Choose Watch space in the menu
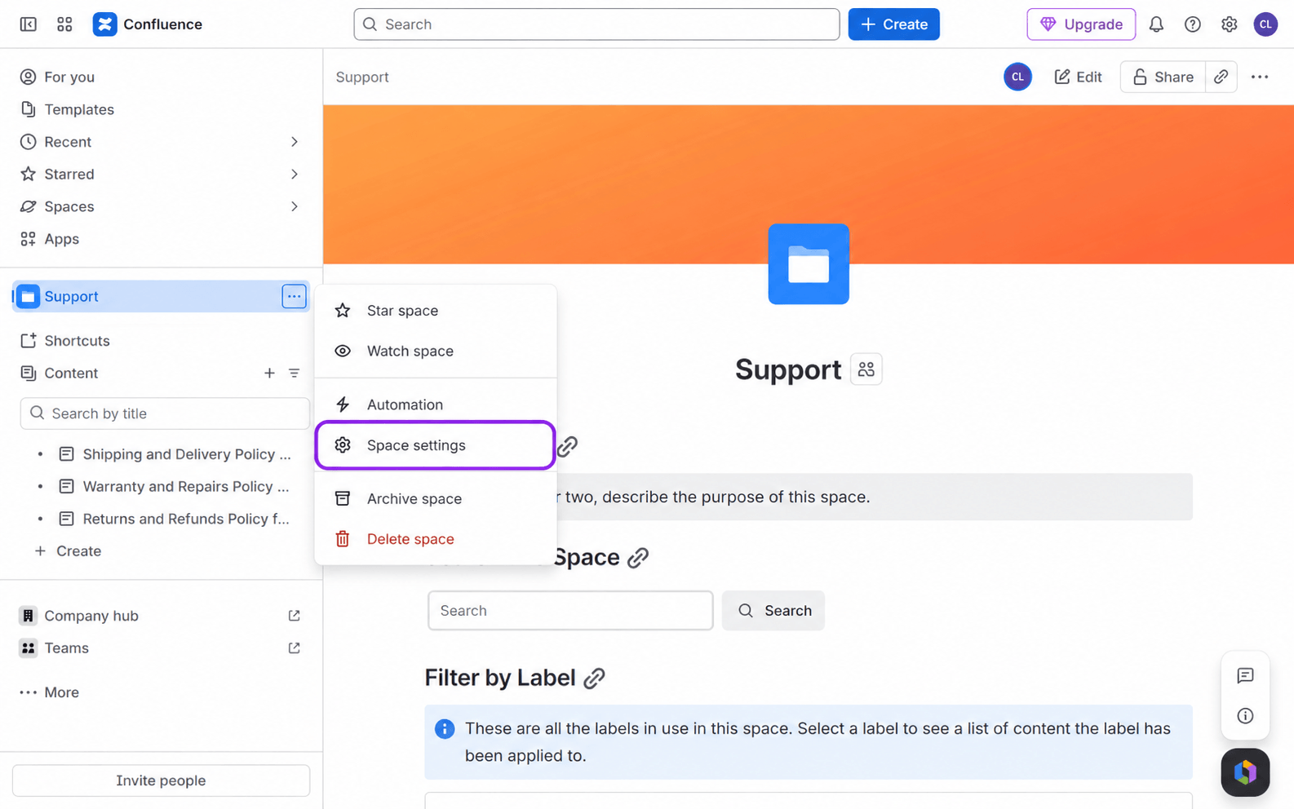Image resolution: width=1294 pixels, height=809 pixels. [436, 351]
